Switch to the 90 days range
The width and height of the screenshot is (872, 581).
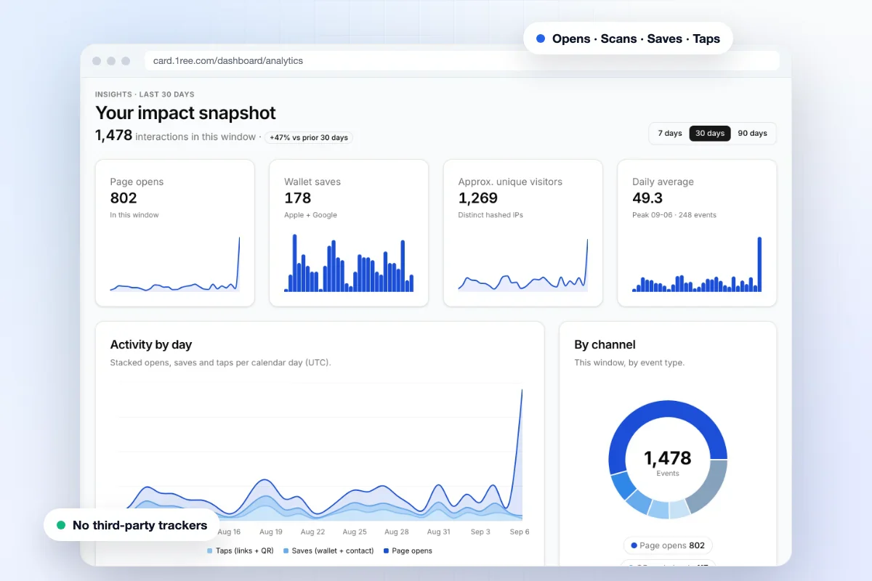tap(752, 134)
